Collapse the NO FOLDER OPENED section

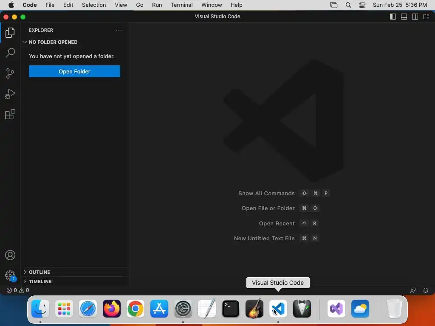coord(75,42)
